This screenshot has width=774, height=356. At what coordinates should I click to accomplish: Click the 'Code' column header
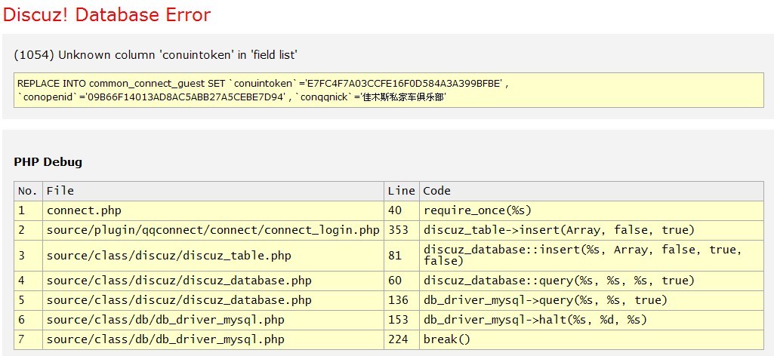(591, 191)
